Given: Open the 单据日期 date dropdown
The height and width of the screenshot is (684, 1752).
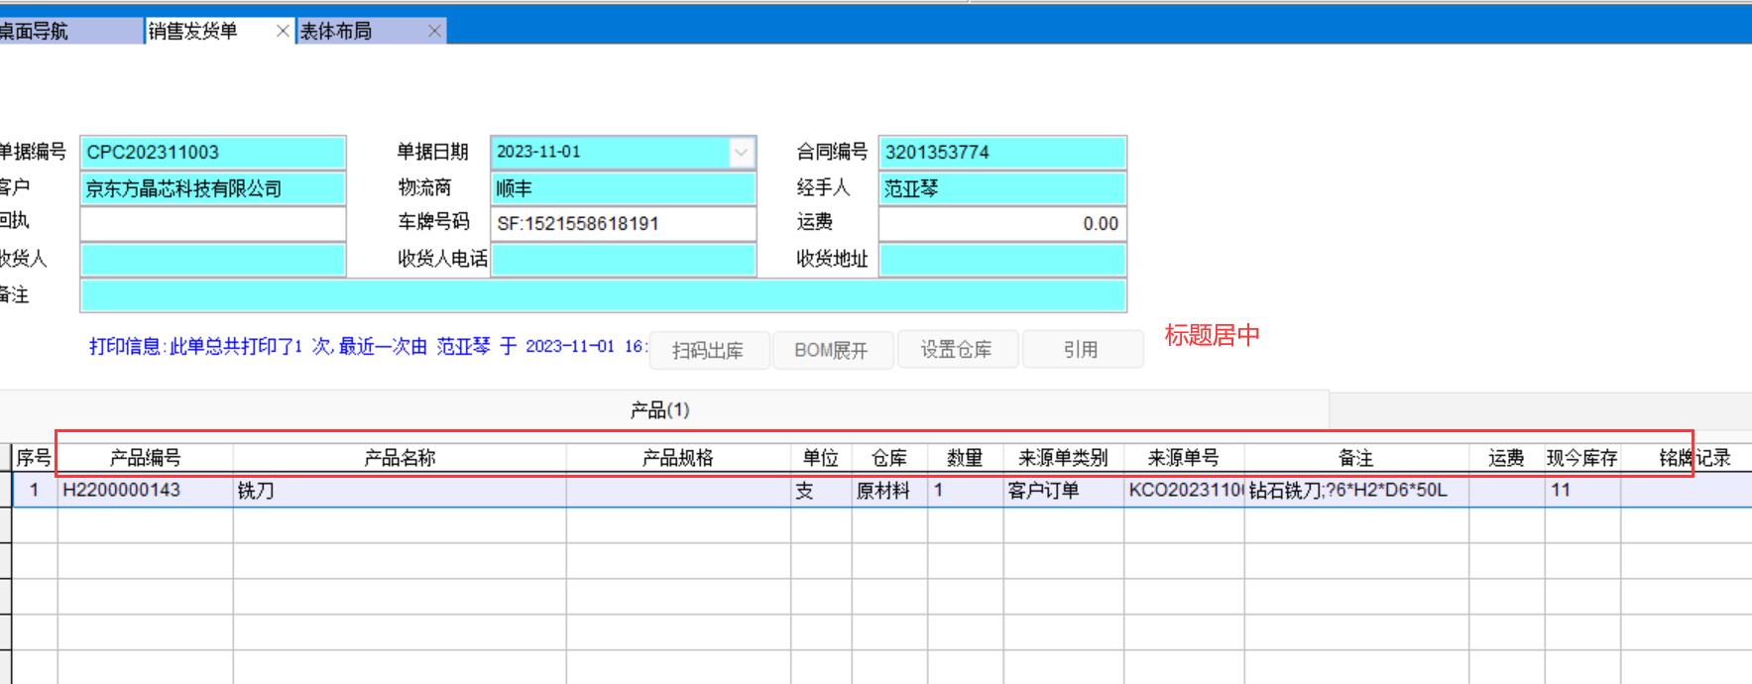Looking at the screenshot, I should [741, 153].
